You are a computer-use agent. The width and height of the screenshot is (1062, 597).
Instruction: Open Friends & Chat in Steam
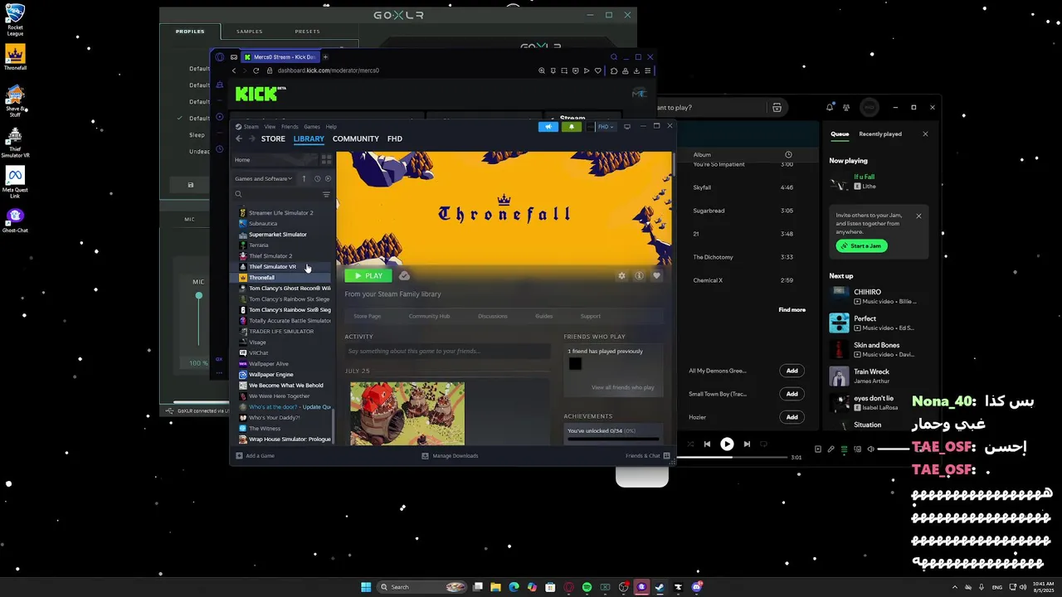pos(648,455)
